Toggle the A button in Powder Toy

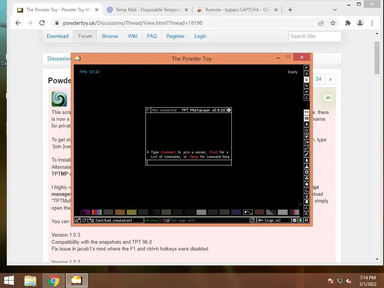pyautogui.click(x=306, y=92)
